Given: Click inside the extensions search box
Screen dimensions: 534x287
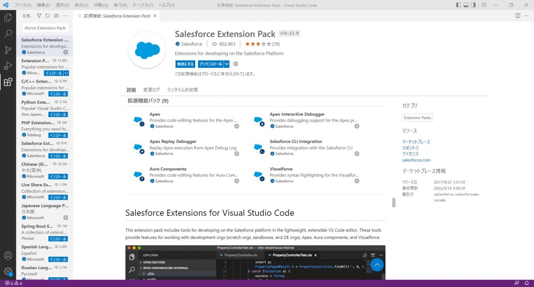Looking at the screenshot, I should [44, 27].
